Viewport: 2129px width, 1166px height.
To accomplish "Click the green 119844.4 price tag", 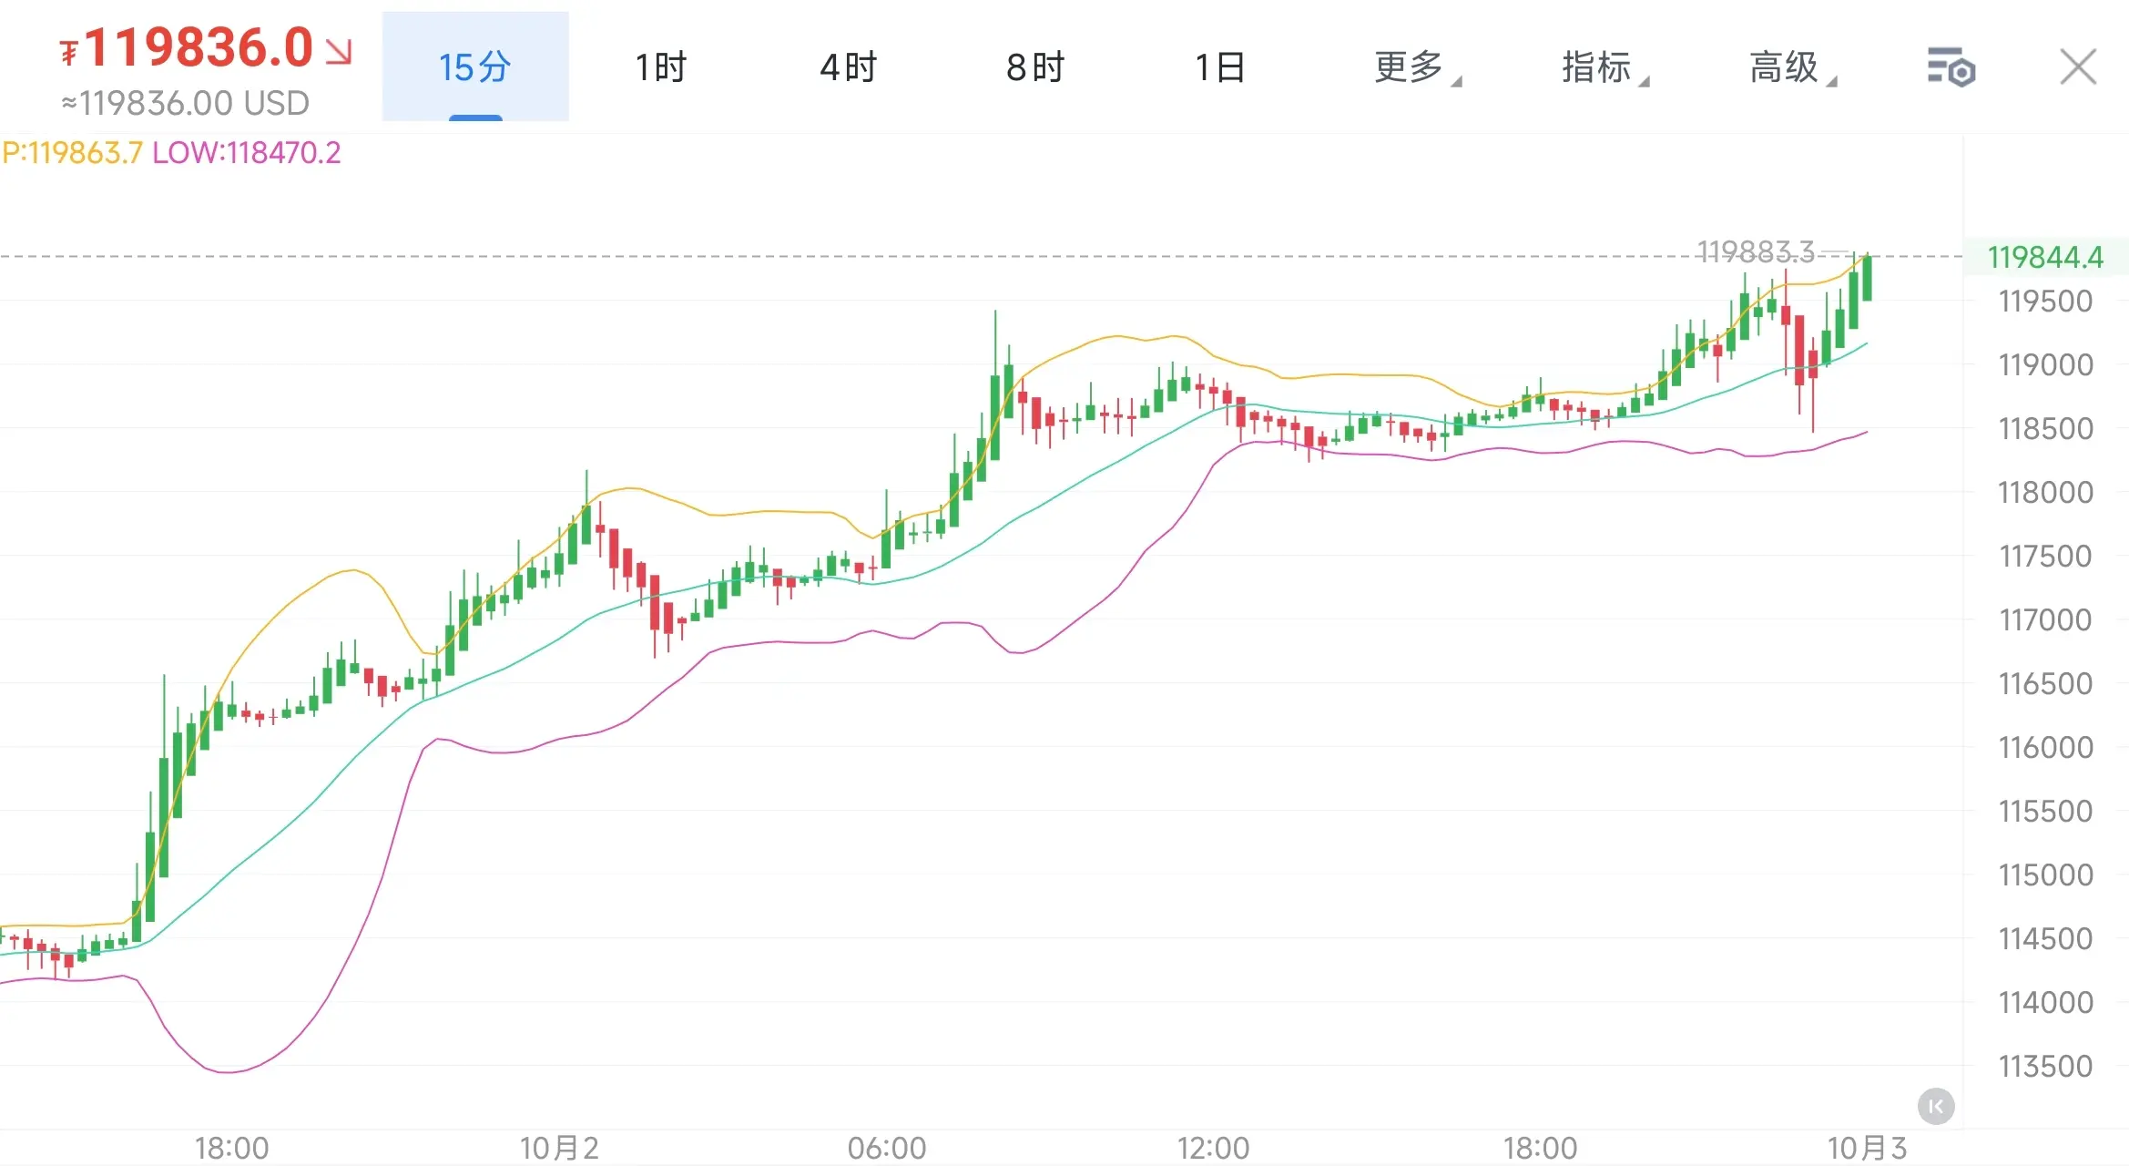I will click(x=2044, y=258).
